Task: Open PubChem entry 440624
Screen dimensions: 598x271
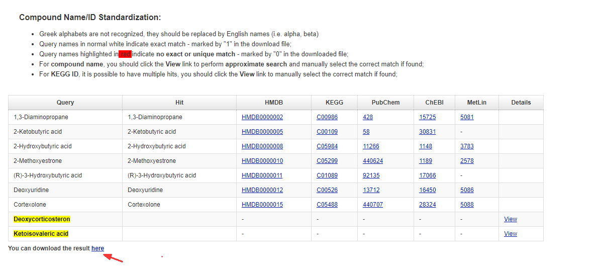Action: (373, 161)
